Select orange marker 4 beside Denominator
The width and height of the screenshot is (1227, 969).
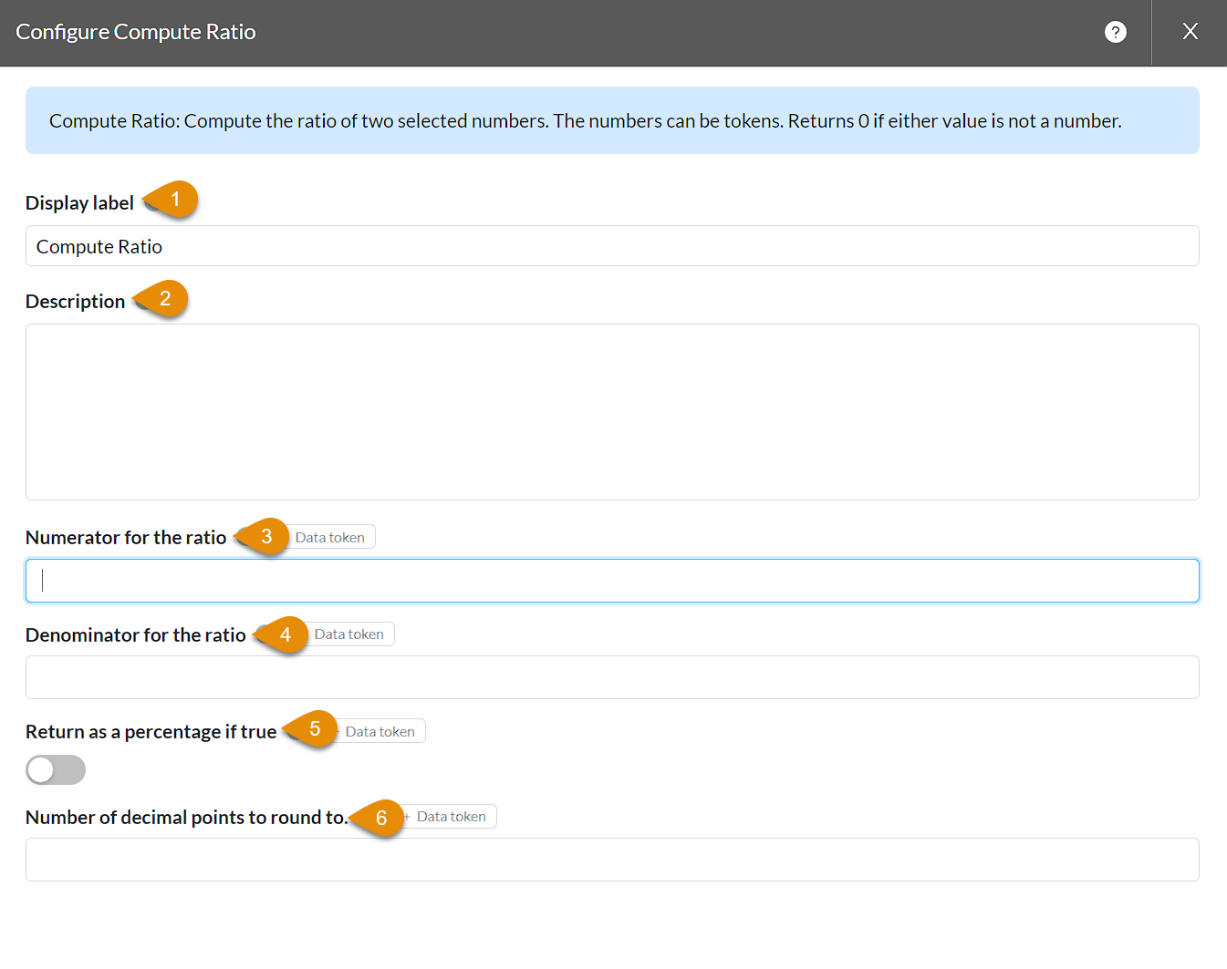[284, 634]
